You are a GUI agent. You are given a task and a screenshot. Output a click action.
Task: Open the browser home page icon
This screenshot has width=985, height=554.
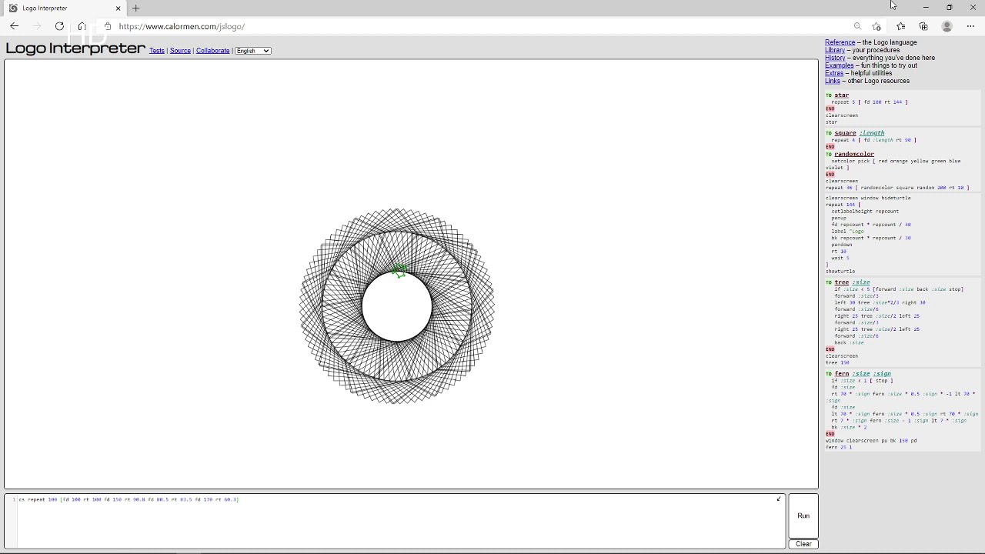tap(82, 26)
